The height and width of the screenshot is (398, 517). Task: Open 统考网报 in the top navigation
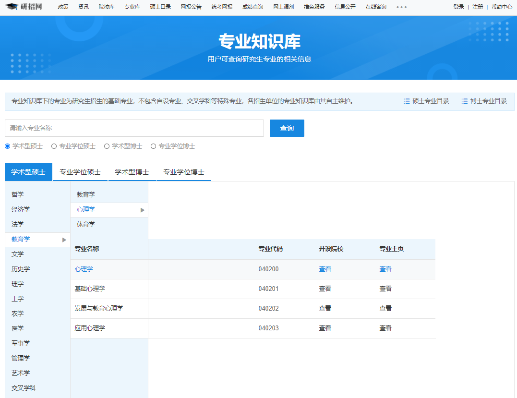click(x=222, y=7)
